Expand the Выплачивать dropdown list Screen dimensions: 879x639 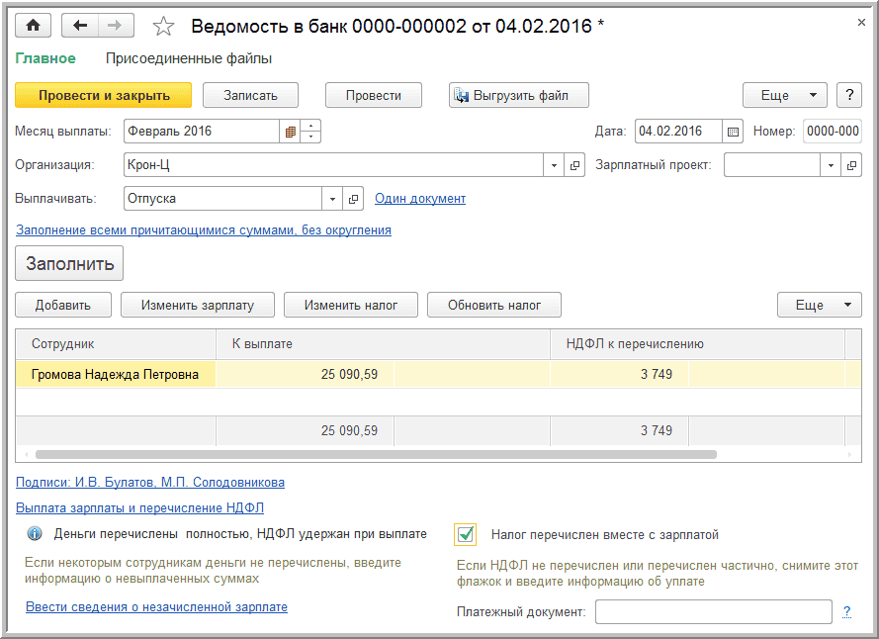333,199
